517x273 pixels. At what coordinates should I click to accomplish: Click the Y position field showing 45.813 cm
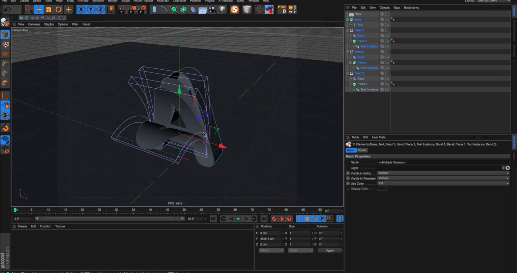coord(270,239)
